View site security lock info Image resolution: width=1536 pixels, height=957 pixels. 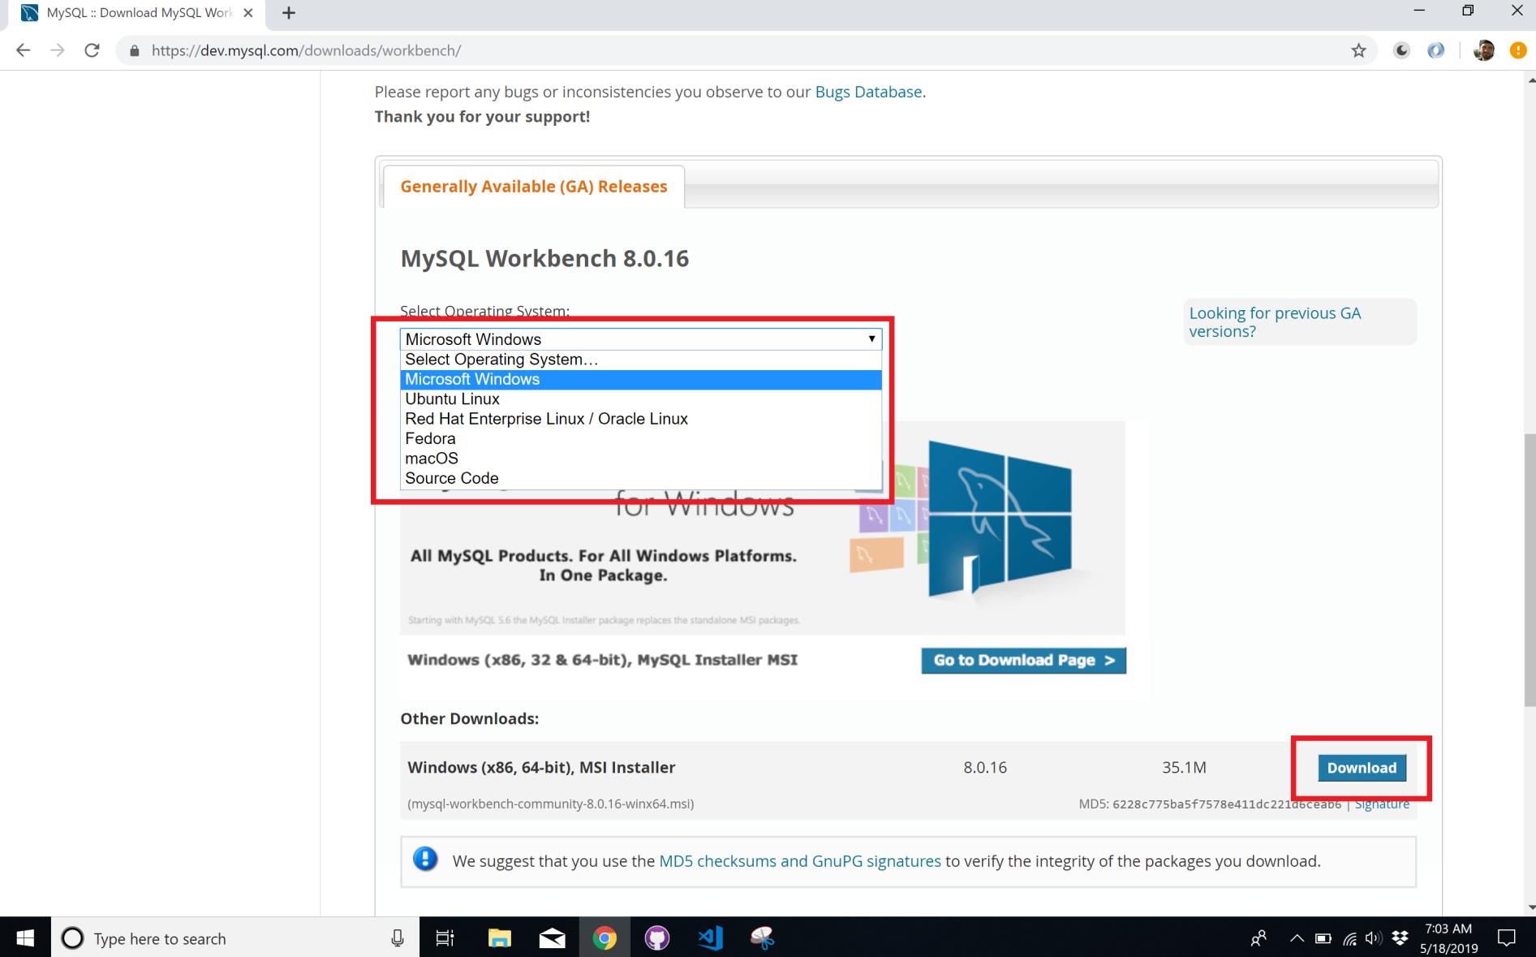point(135,50)
